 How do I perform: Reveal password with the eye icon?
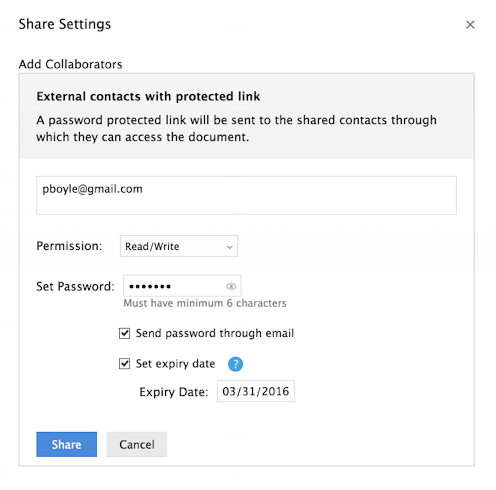click(231, 286)
